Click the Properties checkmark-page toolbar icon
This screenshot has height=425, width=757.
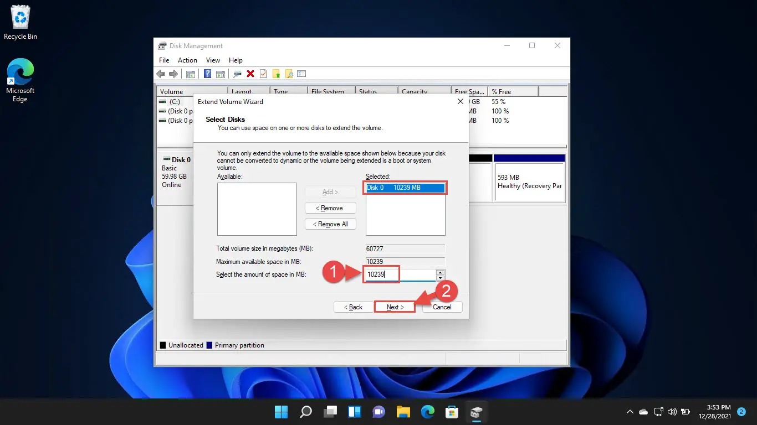263,74
